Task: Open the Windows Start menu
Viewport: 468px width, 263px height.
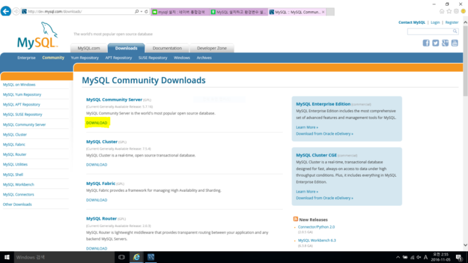Action: (x=7, y=257)
